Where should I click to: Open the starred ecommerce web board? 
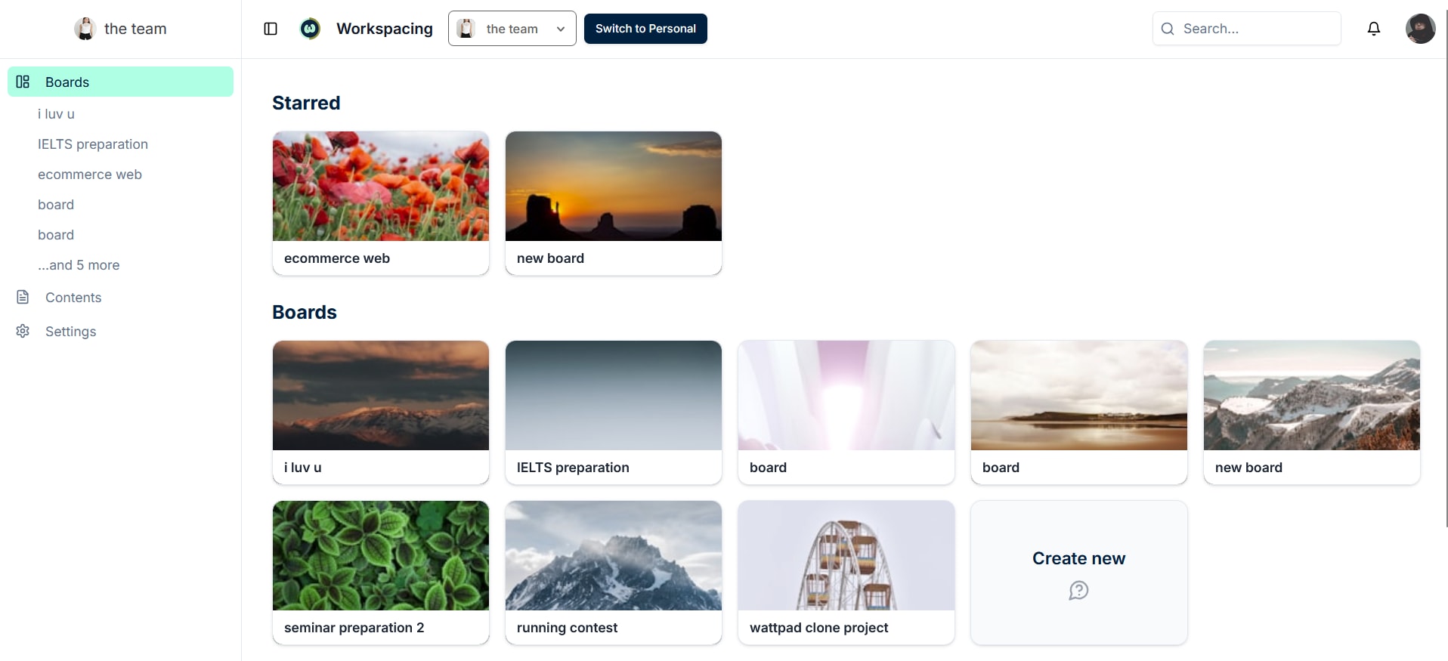click(381, 203)
